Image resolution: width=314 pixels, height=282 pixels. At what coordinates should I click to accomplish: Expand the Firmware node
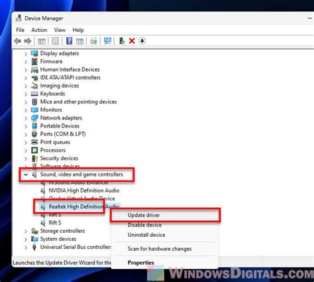tap(26, 62)
